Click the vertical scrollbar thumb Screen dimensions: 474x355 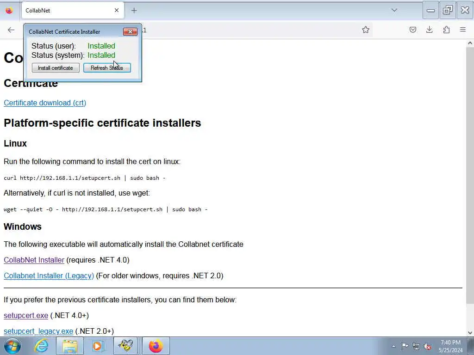point(470,175)
